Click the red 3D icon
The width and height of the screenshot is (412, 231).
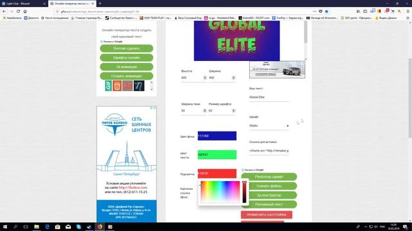(127, 85)
